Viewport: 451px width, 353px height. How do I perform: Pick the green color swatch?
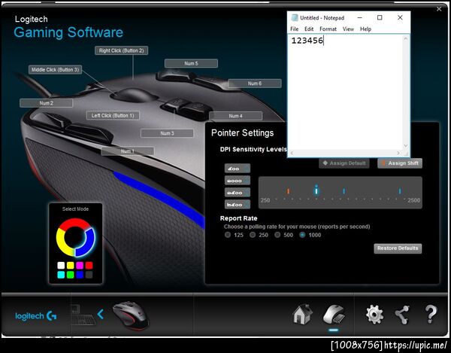click(x=71, y=275)
